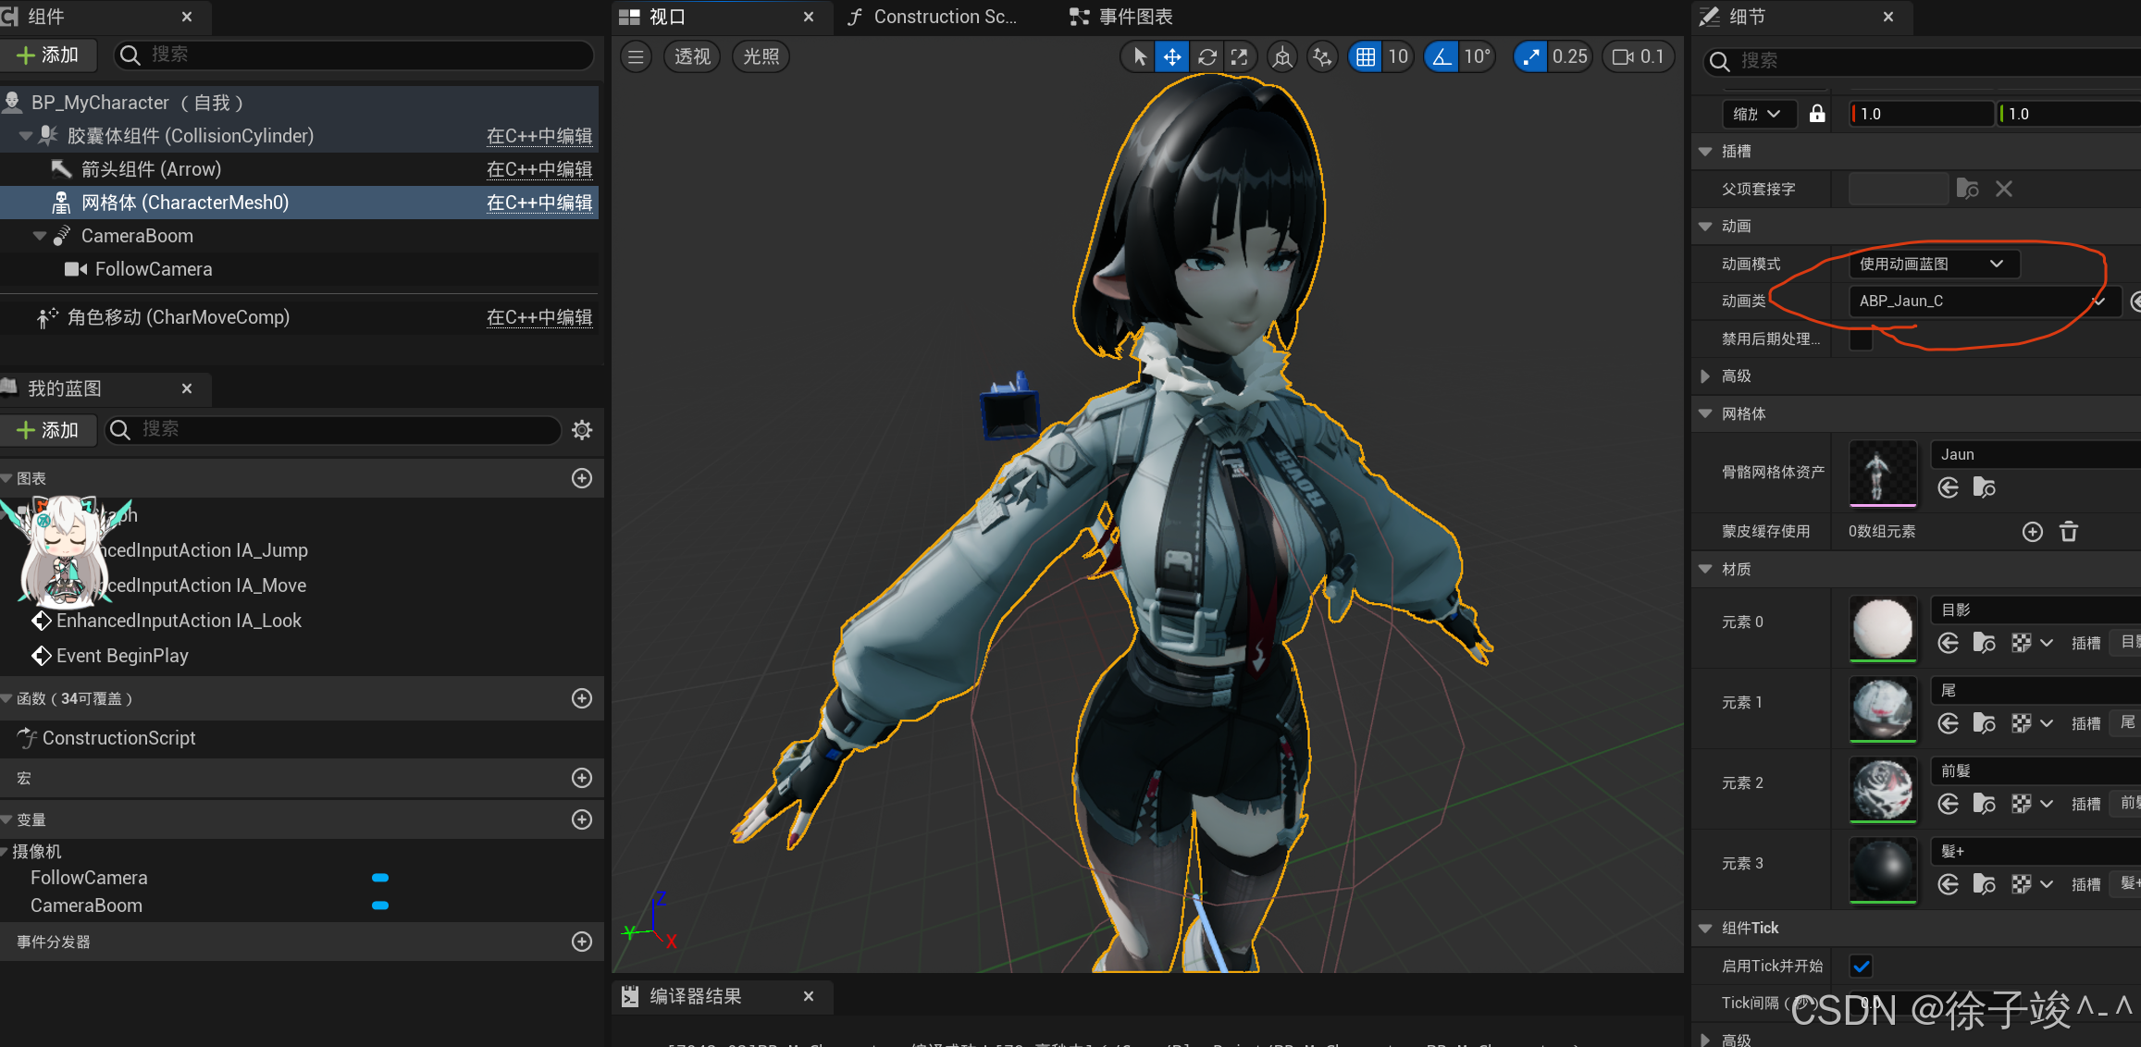Image resolution: width=2141 pixels, height=1047 pixels.
Task: Collapse the 材质 materials section
Action: (x=1705, y=569)
